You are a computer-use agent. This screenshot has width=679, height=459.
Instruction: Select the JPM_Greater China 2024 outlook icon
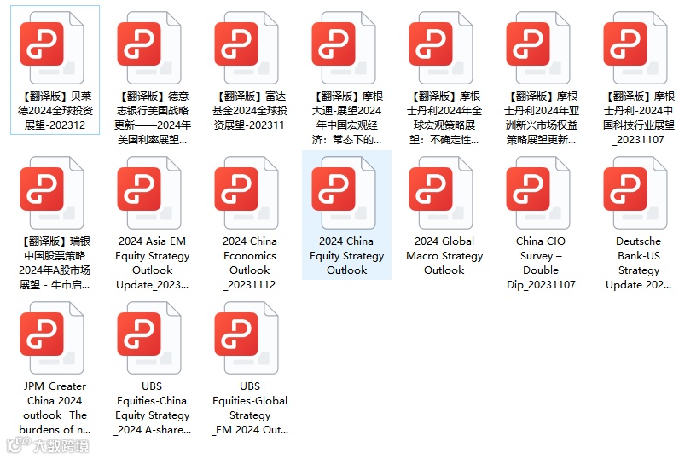52,338
